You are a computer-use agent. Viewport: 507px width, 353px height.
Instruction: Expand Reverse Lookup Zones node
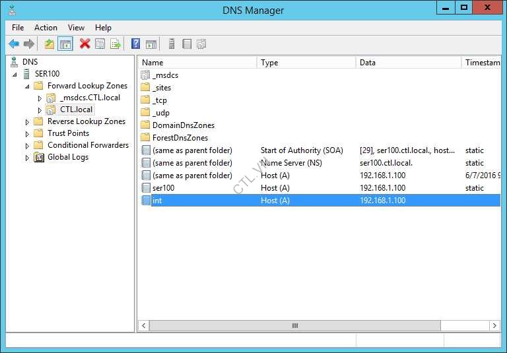pos(27,122)
